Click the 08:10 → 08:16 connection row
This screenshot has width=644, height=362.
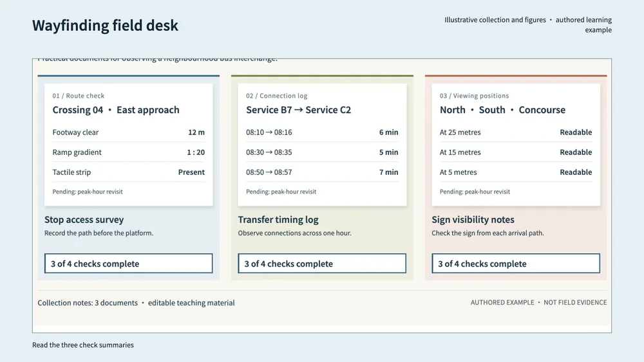pos(322,132)
